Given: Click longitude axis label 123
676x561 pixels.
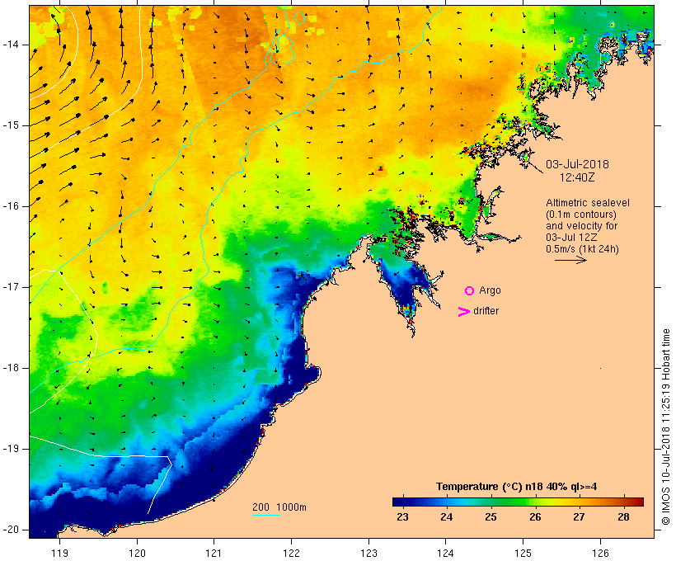Looking at the screenshot, I should [369, 553].
